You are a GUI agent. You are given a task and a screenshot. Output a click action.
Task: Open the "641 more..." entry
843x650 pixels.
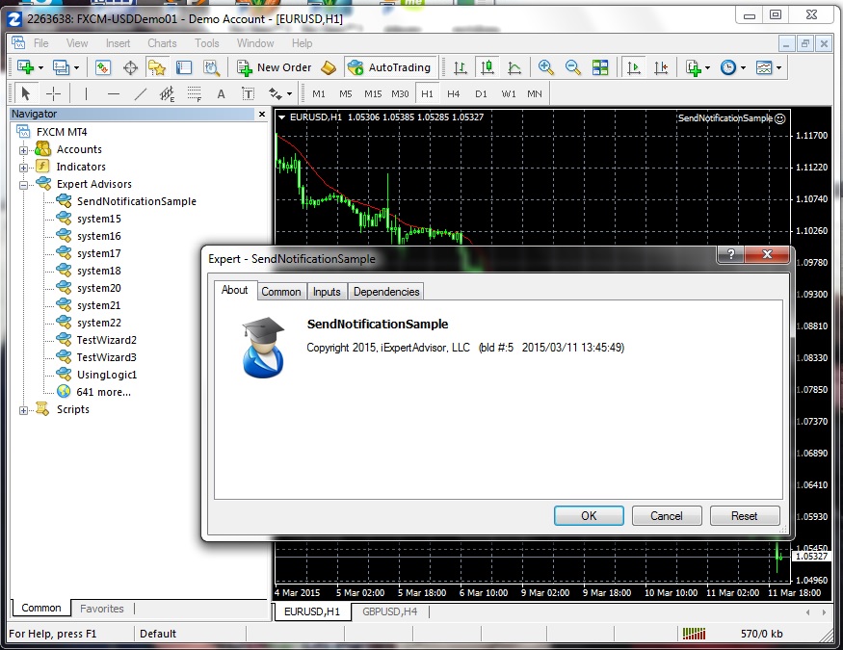(104, 392)
